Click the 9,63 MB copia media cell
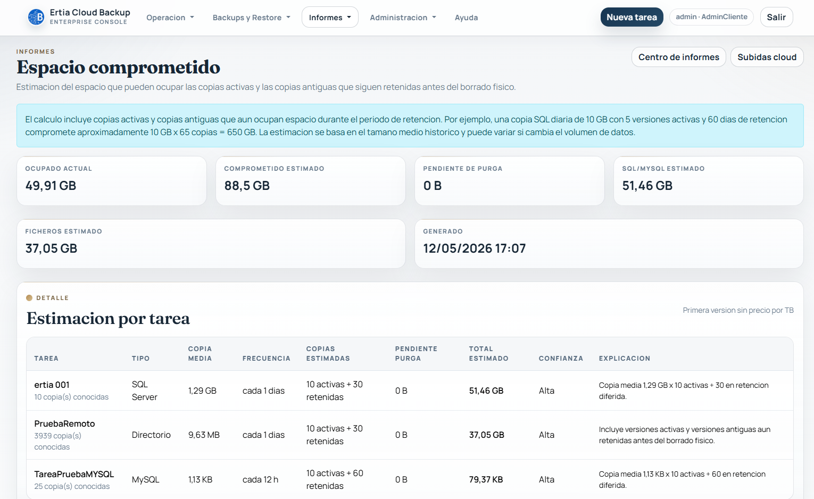The image size is (814, 499). (x=204, y=435)
